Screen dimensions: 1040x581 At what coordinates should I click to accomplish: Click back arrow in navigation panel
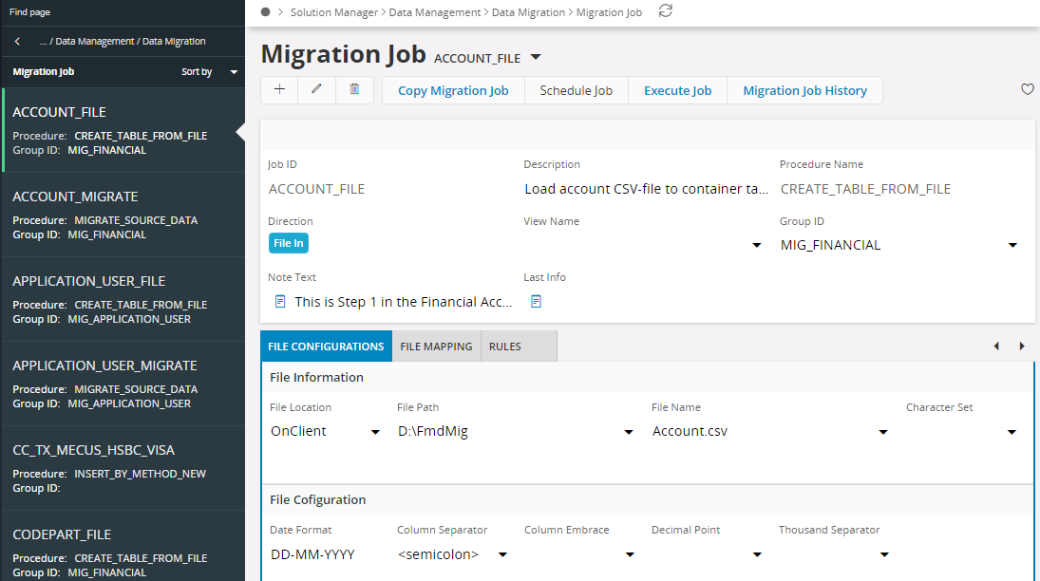pyautogui.click(x=17, y=42)
